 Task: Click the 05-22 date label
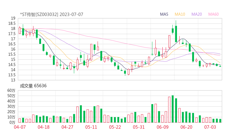click(x=115, y=127)
